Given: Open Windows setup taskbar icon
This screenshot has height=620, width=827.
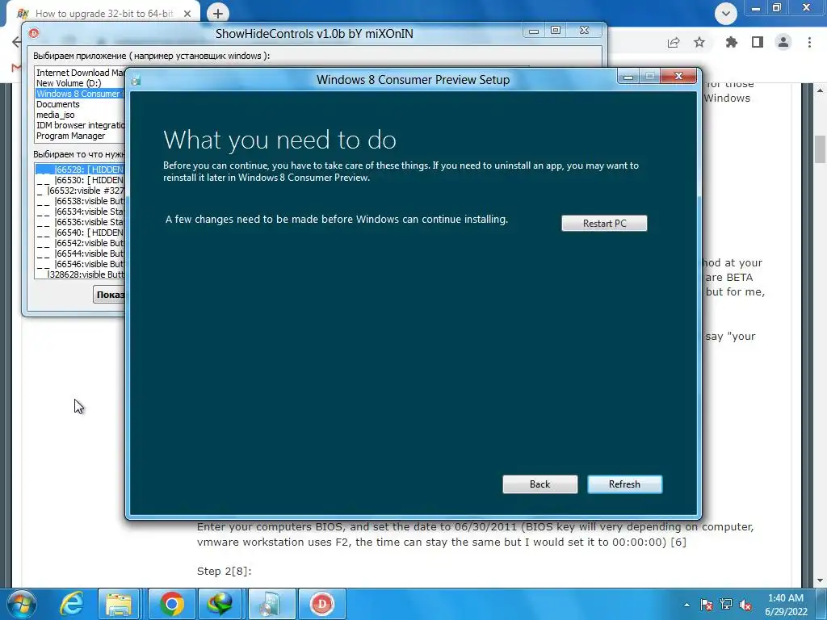Looking at the screenshot, I should (x=271, y=604).
